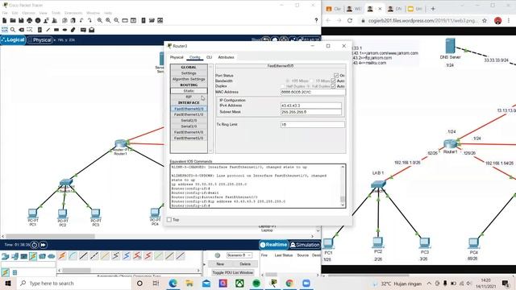Open Google Chrome from the taskbar
Screen dimensions: 516x290
coord(289,283)
